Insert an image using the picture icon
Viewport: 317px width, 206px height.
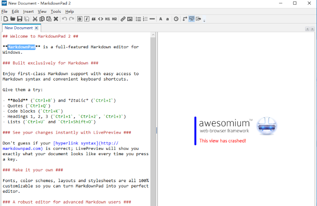pyautogui.click(x=130, y=19)
